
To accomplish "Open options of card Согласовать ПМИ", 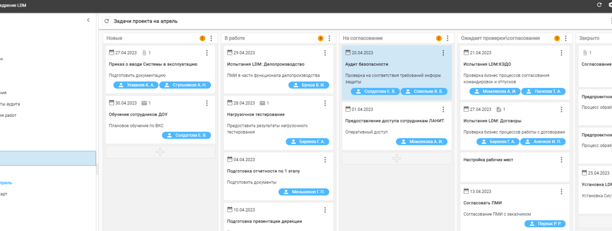I will pos(561,192).
